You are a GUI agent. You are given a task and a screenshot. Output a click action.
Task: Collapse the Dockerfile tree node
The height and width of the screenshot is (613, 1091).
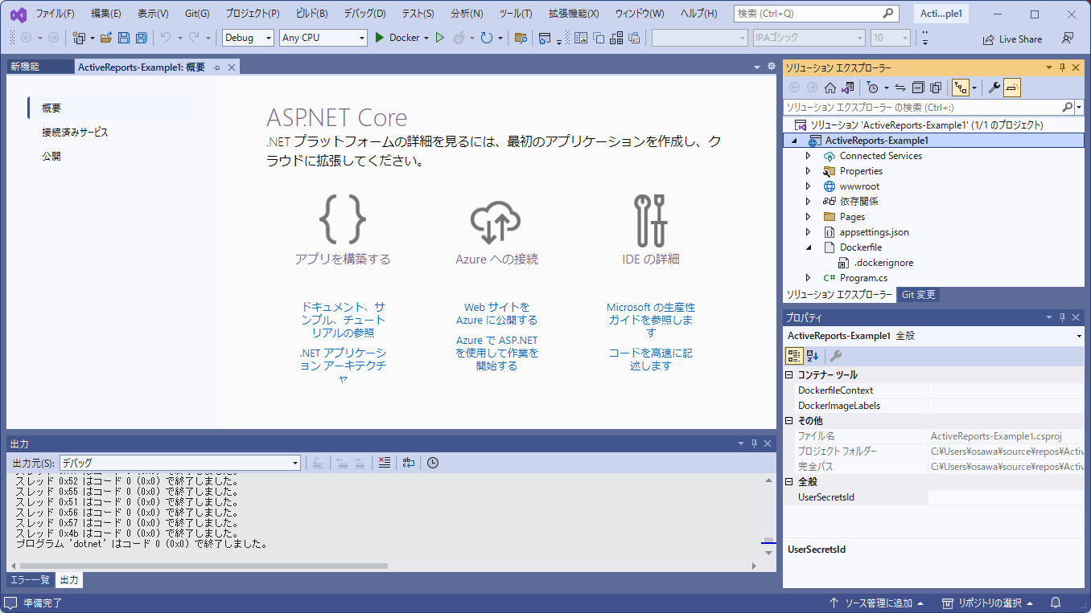pos(809,247)
